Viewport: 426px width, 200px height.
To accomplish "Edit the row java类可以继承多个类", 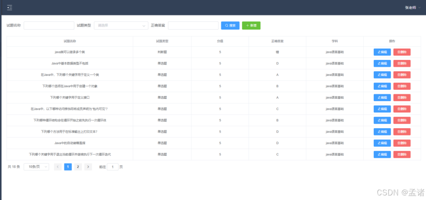I will (x=382, y=52).
